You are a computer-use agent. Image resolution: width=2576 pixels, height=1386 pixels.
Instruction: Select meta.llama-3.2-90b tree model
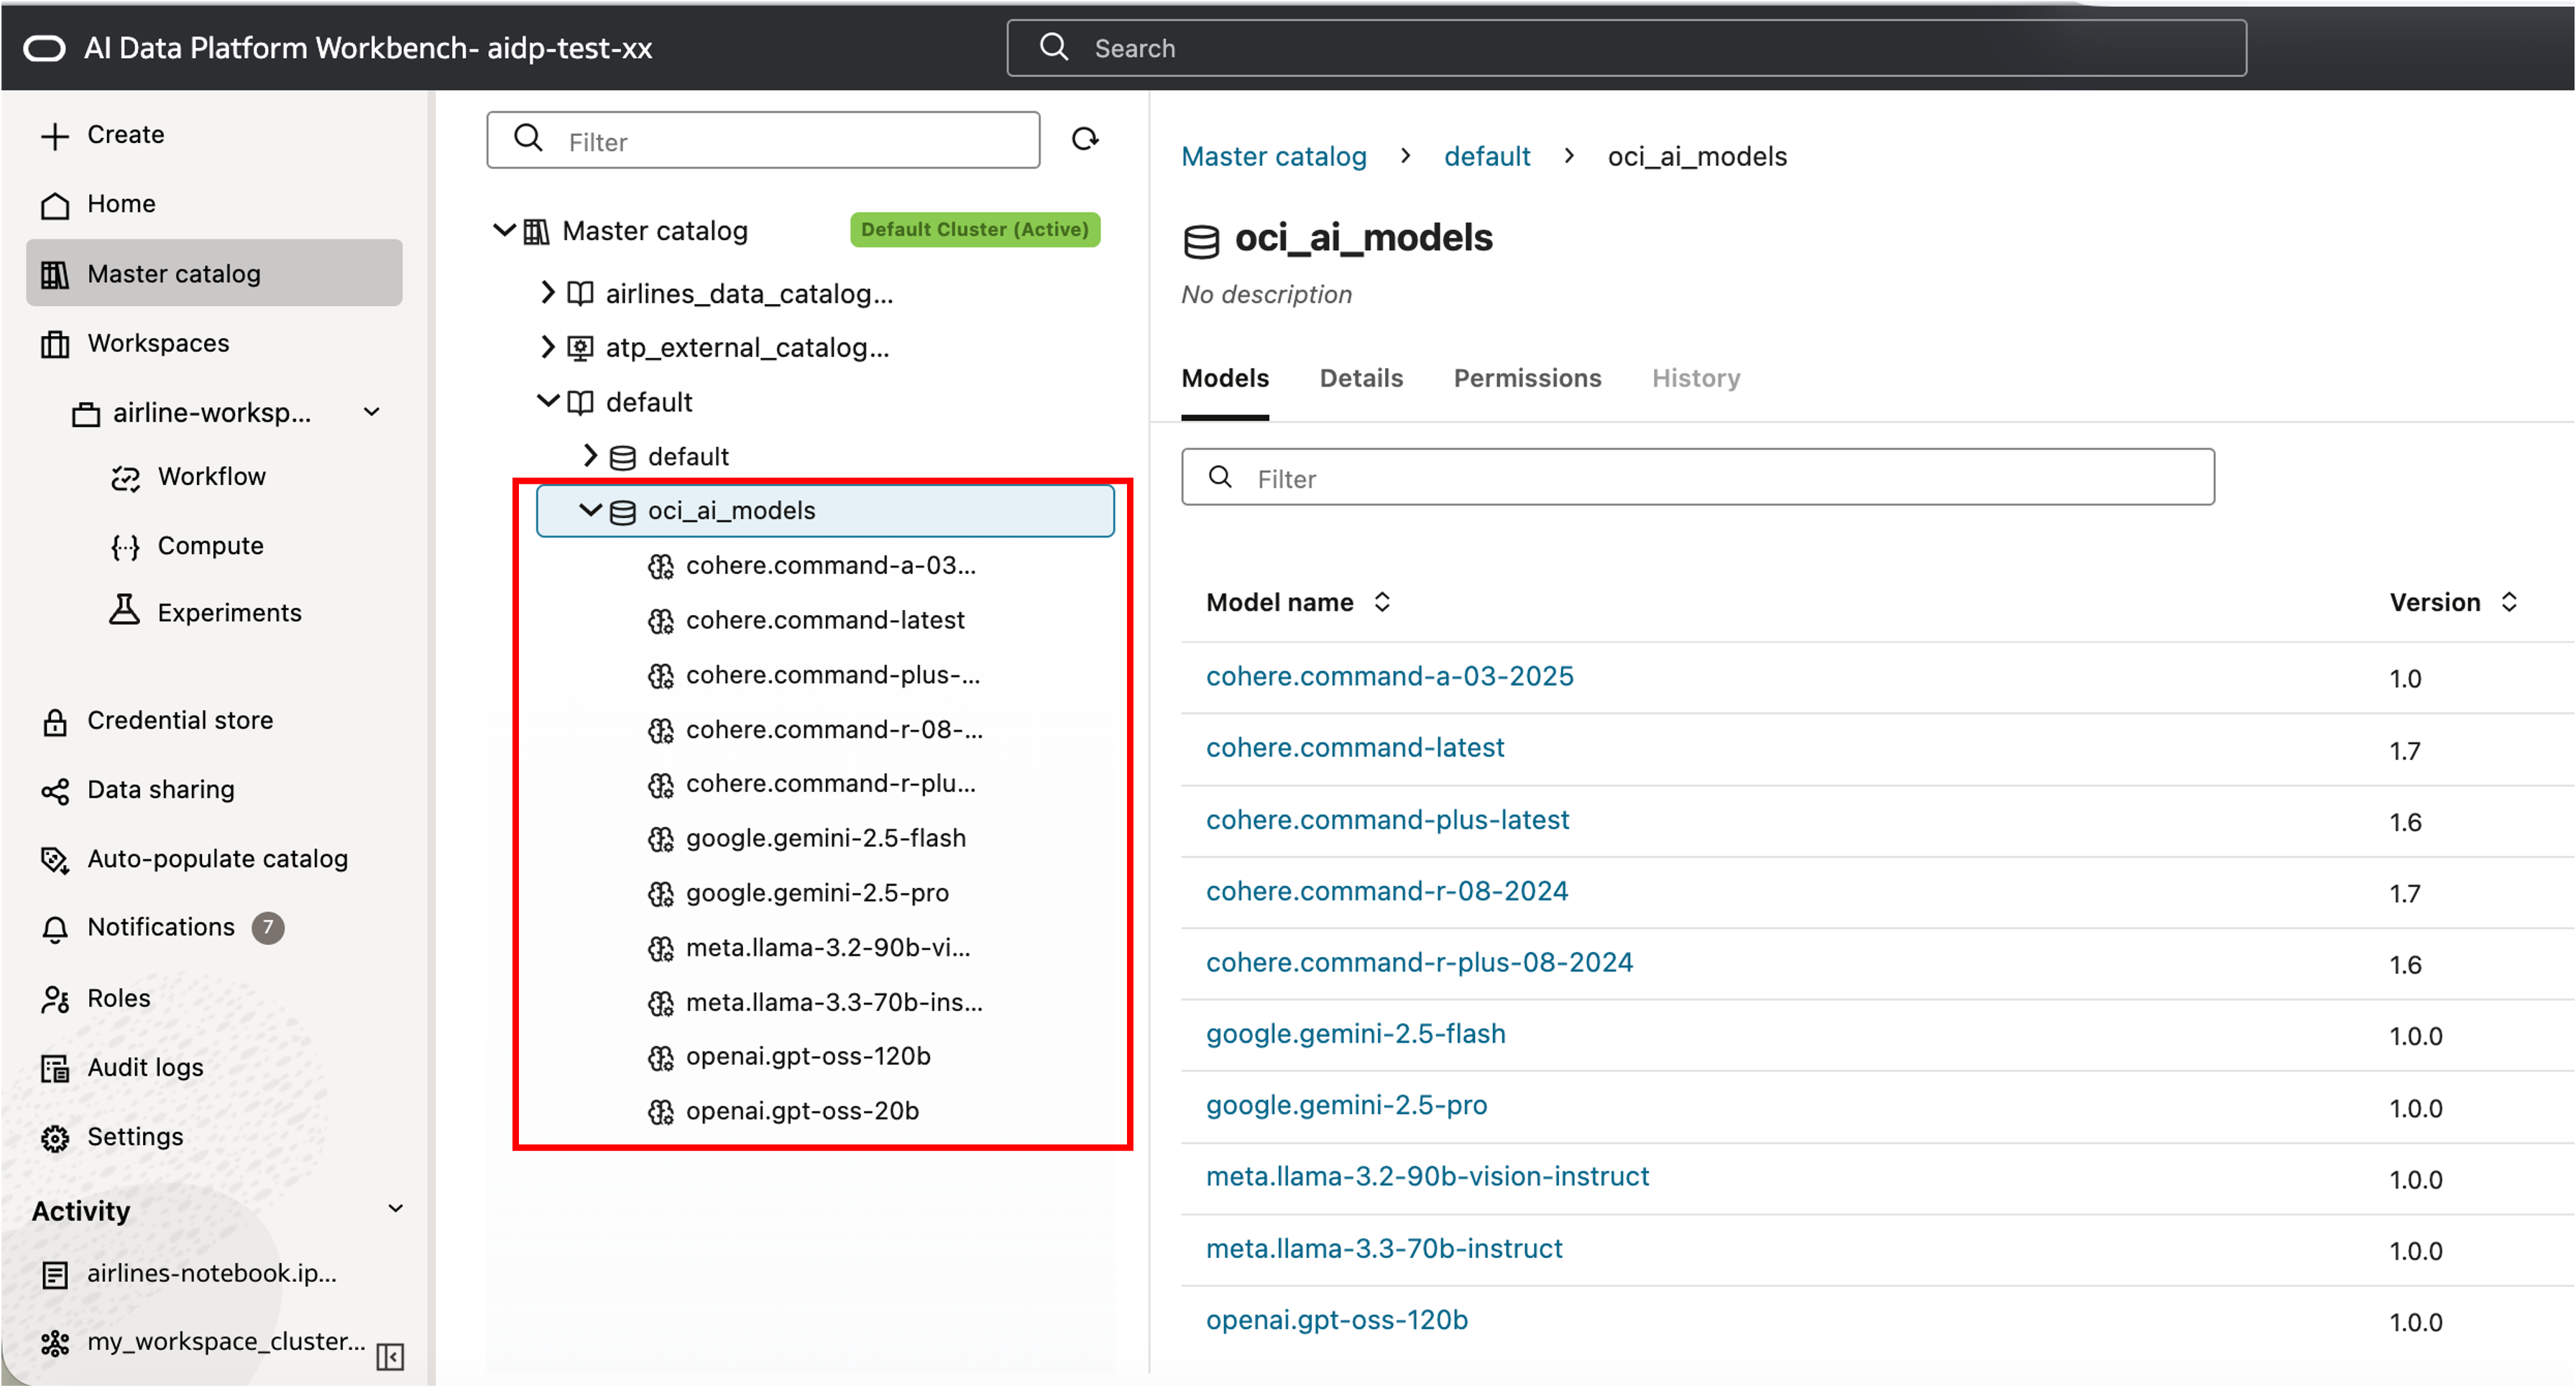click(x=828, y=947)
